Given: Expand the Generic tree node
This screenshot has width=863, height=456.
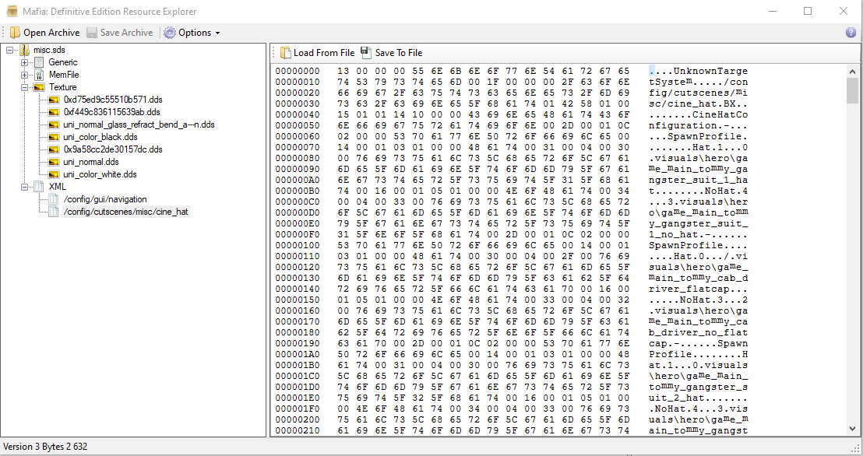Looking at the screenshot, I should pyautogui.click(x=24, y=63).
